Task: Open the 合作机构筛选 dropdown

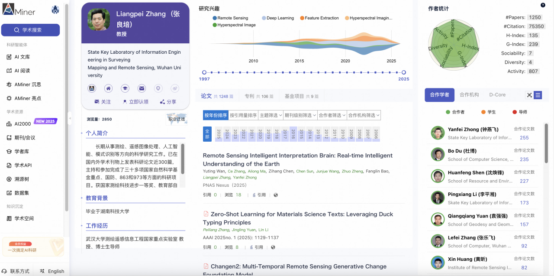Action: 363,115
